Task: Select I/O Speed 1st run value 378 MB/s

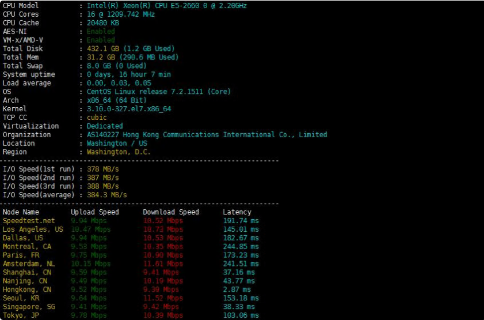Action: pos(103,169)
